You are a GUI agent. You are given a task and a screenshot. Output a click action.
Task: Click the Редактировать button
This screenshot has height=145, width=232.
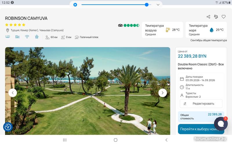point(201,104)
